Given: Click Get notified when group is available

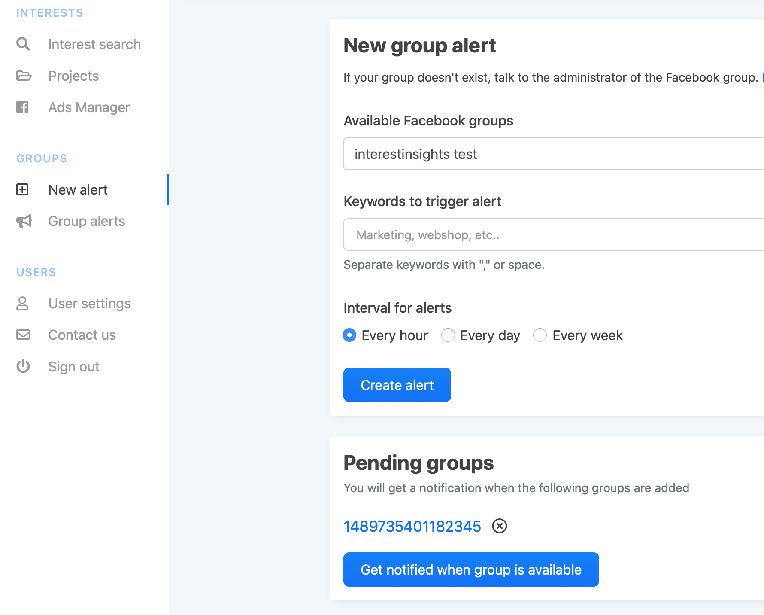Looking at the screenshot, I should pos(471,569).
